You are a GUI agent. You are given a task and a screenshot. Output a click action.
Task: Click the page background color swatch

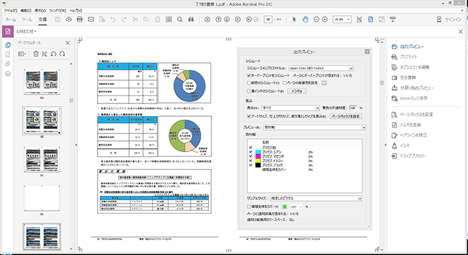point(324,83)
